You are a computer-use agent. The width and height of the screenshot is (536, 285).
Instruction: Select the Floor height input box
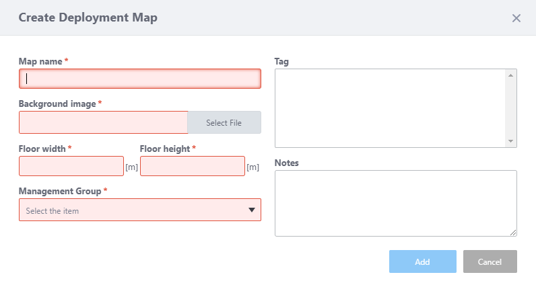click(193, 166)
